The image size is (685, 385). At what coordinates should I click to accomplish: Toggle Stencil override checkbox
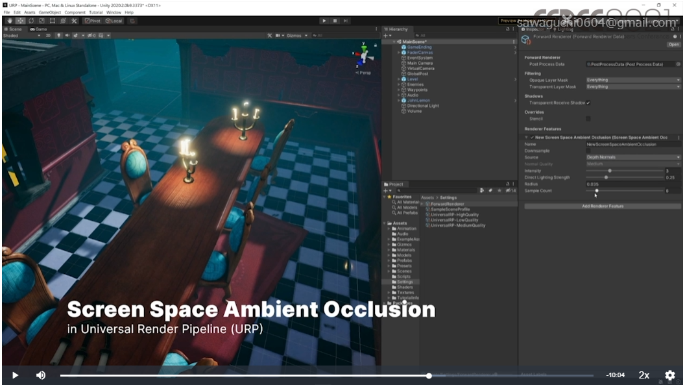[x=588, y=118]
